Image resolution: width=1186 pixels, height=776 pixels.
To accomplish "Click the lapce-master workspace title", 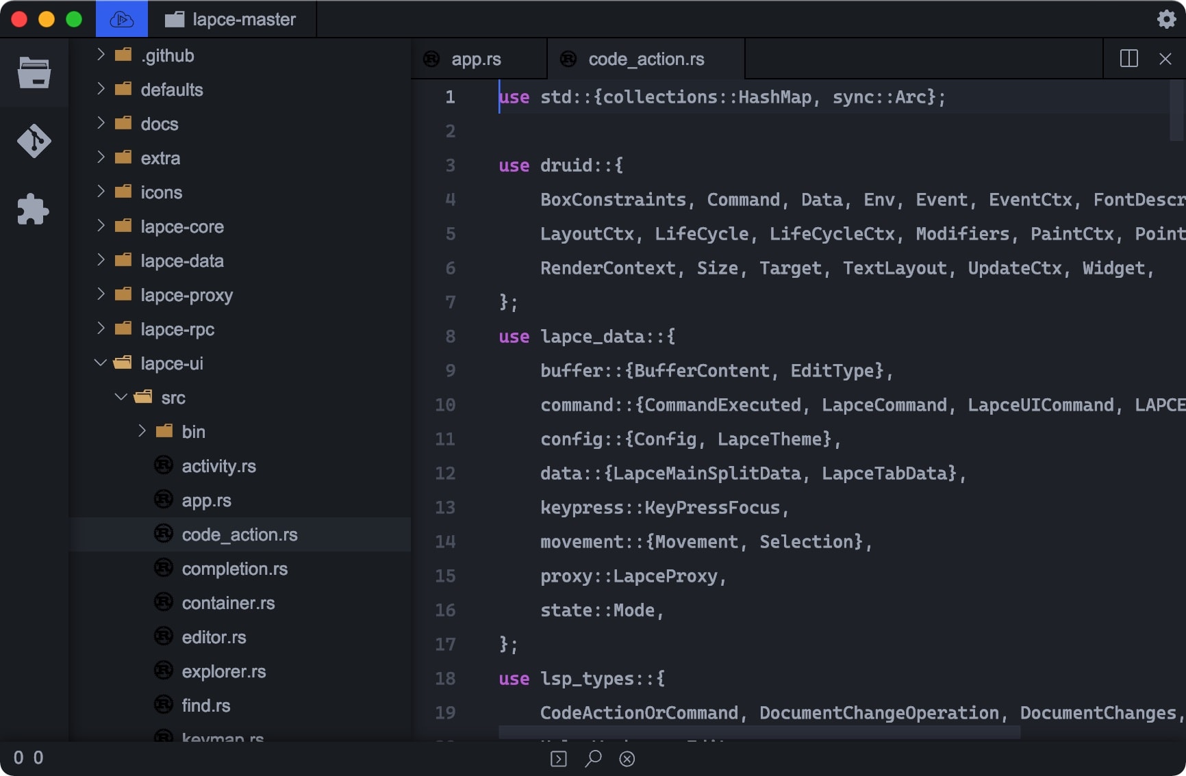I will (x=244, y=19).
